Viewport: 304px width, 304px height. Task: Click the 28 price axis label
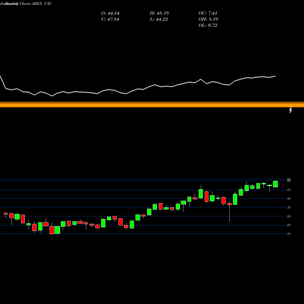289,216
